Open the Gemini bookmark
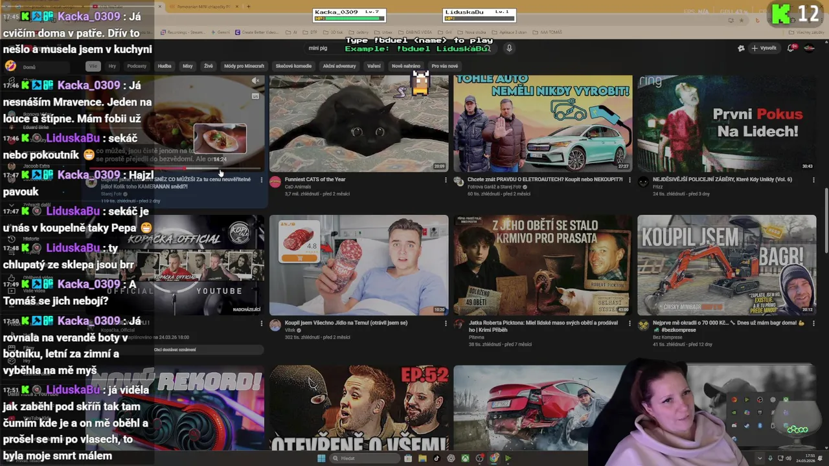Screen dimensions: 829x466 [x=220, y=32]
